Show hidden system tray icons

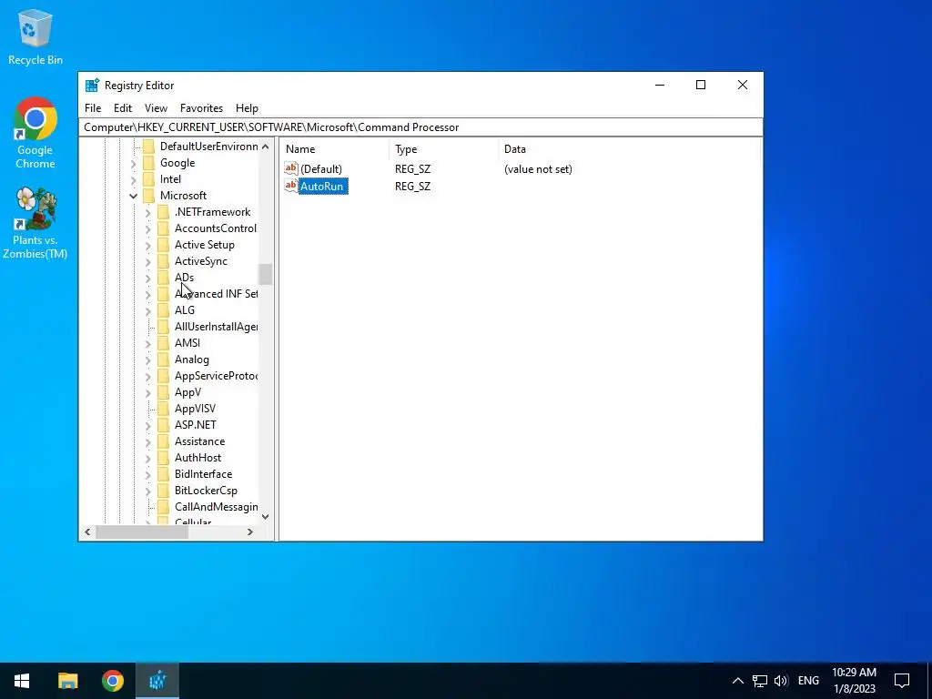pos(737,681)
